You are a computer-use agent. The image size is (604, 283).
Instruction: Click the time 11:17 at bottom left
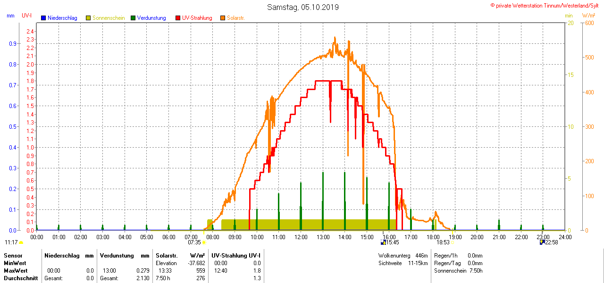pos(11,242)
